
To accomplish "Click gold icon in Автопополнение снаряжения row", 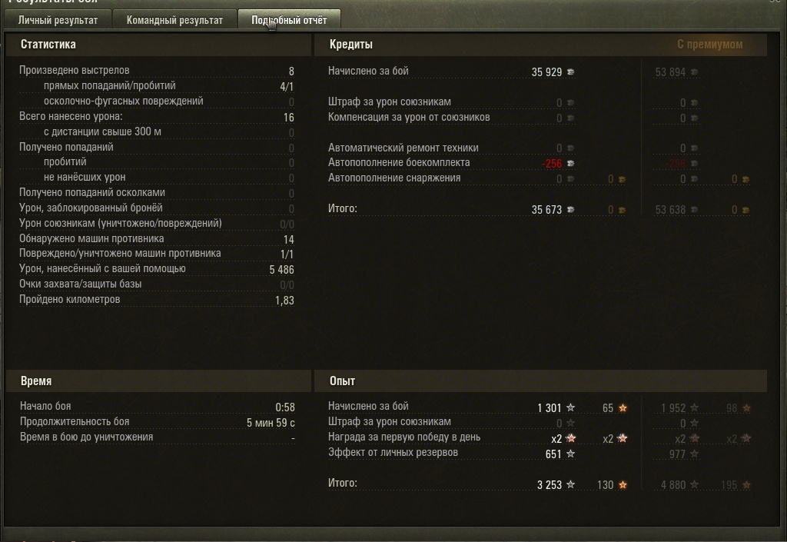I will 622,179.
